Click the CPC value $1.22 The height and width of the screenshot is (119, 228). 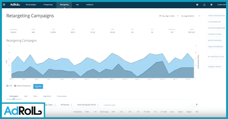coord(93,32)
